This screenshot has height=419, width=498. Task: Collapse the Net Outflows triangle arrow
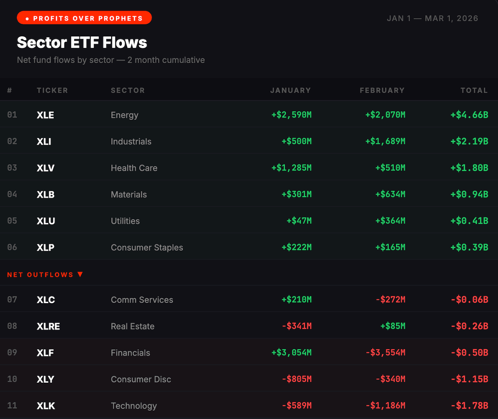tap(80, 275)
